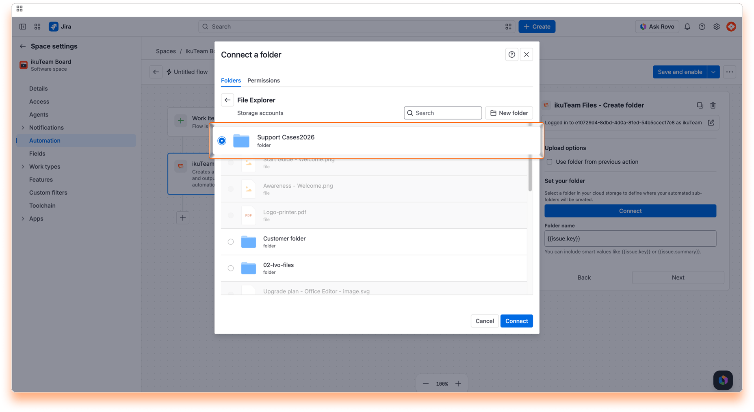Switch to the Folders tab
Screen dimensions: 754x412
point(231,80)
